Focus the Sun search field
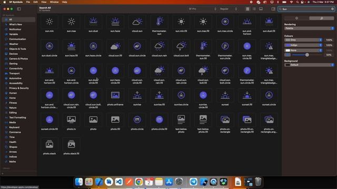The width and height of the screenshot is (337, 189). [306, 9]
